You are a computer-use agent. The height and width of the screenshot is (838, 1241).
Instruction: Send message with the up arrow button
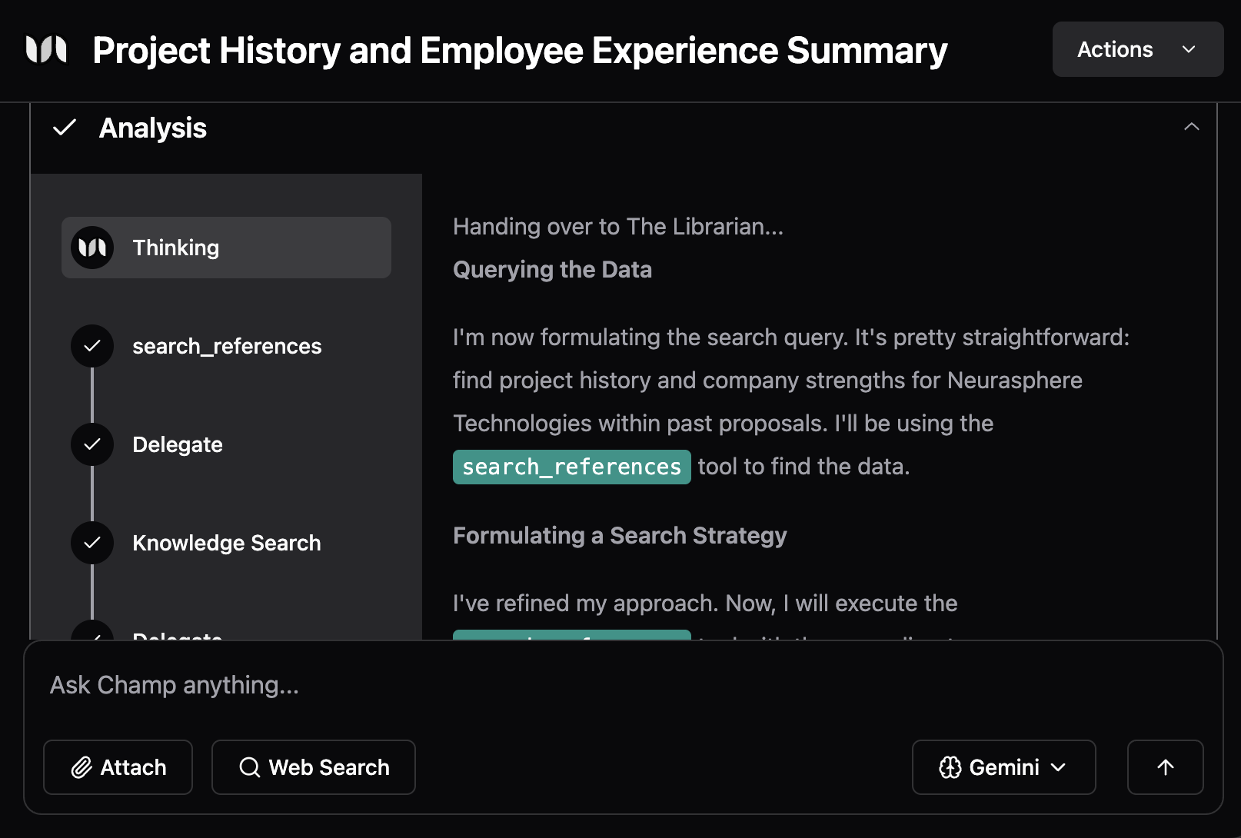[1165, 767]
